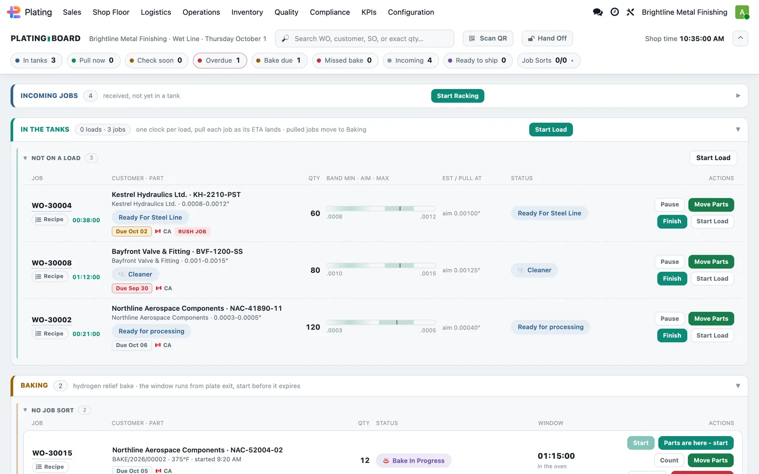Click Move Parts for WO-30002

pyautogui.click(x=711, y=319)
